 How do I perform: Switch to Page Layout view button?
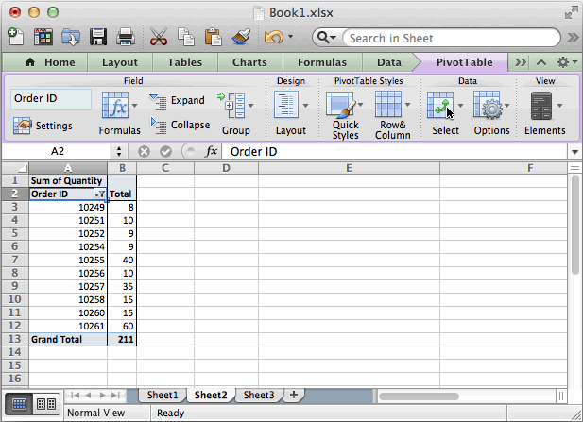[45, 404]
